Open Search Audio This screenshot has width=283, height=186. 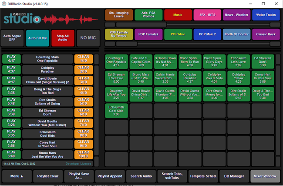tap(141, 176)
